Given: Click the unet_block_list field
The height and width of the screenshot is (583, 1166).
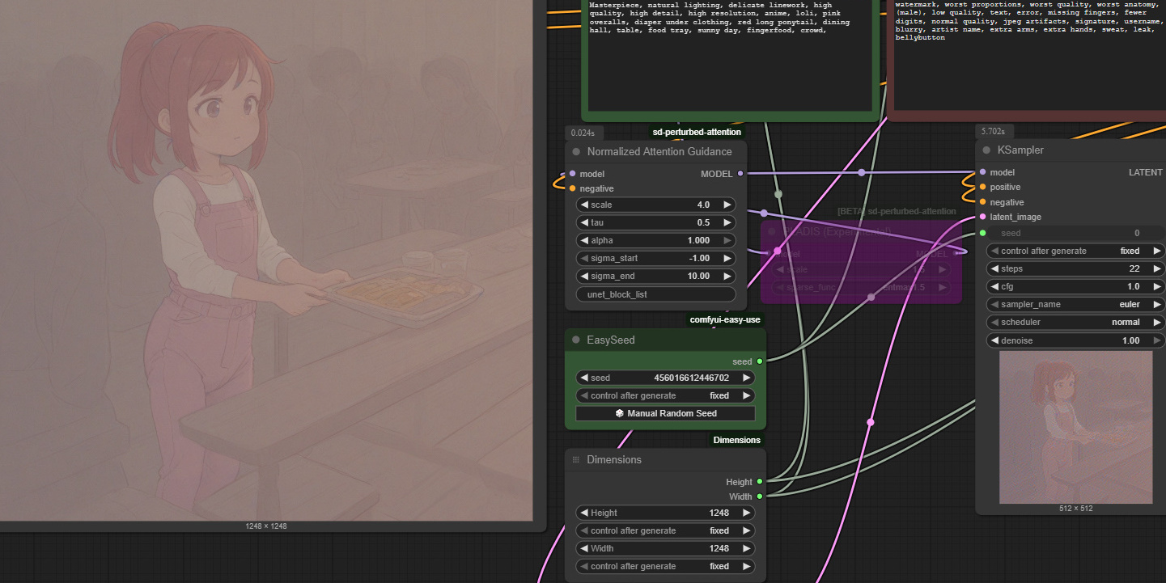Looking at the screenshot, I should tap(655, 294).
